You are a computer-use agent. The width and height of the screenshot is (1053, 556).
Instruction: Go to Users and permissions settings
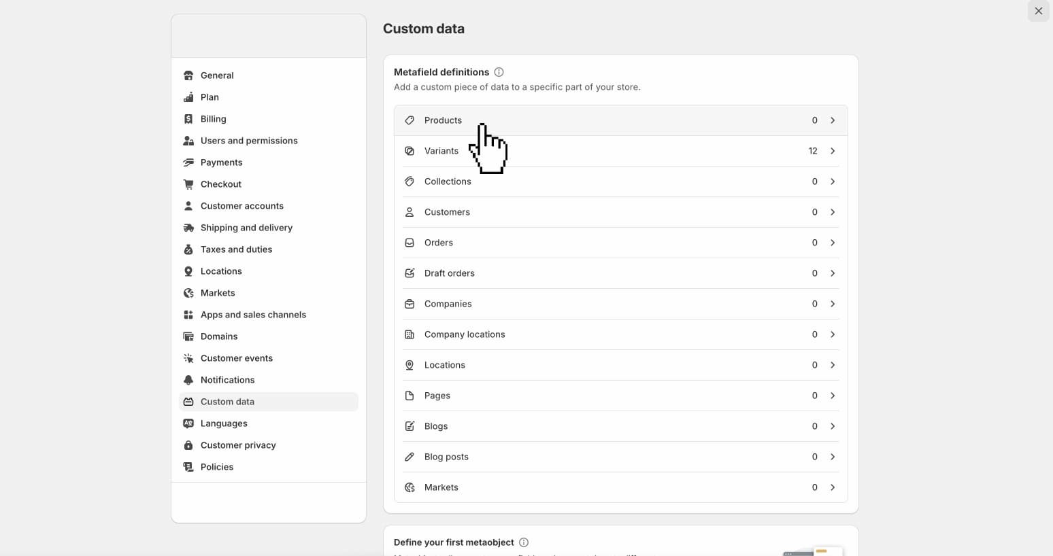(x=249, y=141)
